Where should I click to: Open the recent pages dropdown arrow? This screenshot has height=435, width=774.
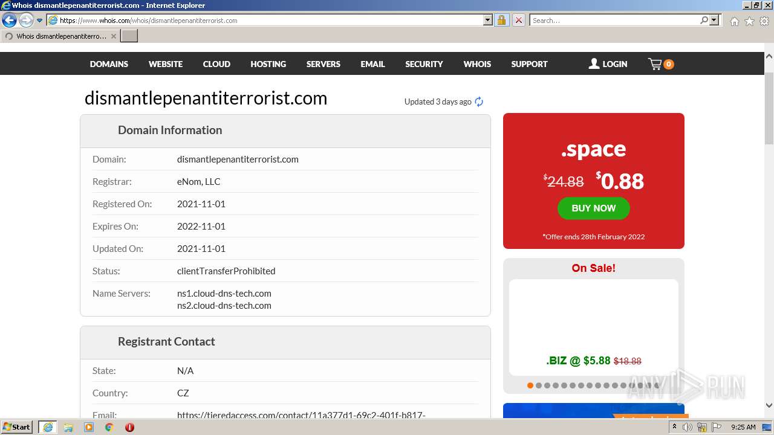click(40, 21)
